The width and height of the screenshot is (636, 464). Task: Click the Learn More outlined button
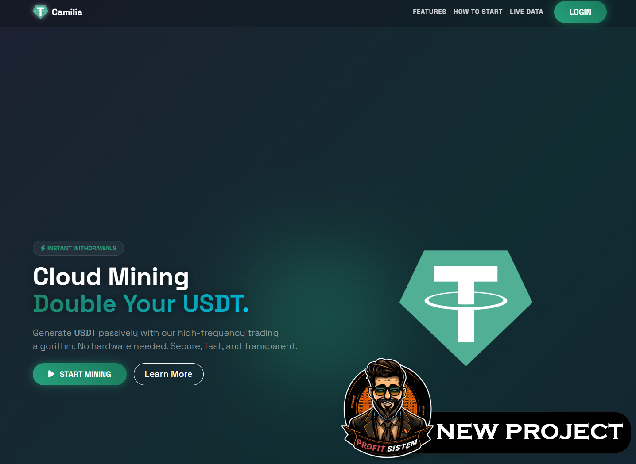coord(169,374)
